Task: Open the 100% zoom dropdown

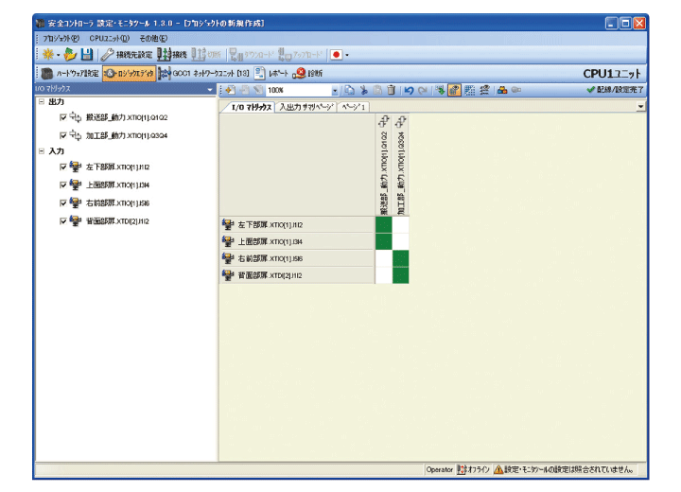Action: 335,89
